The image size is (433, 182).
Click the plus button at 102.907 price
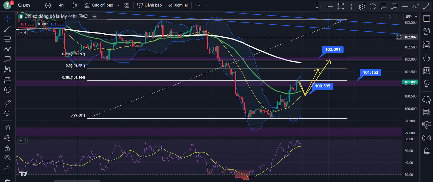click(399, 37)
